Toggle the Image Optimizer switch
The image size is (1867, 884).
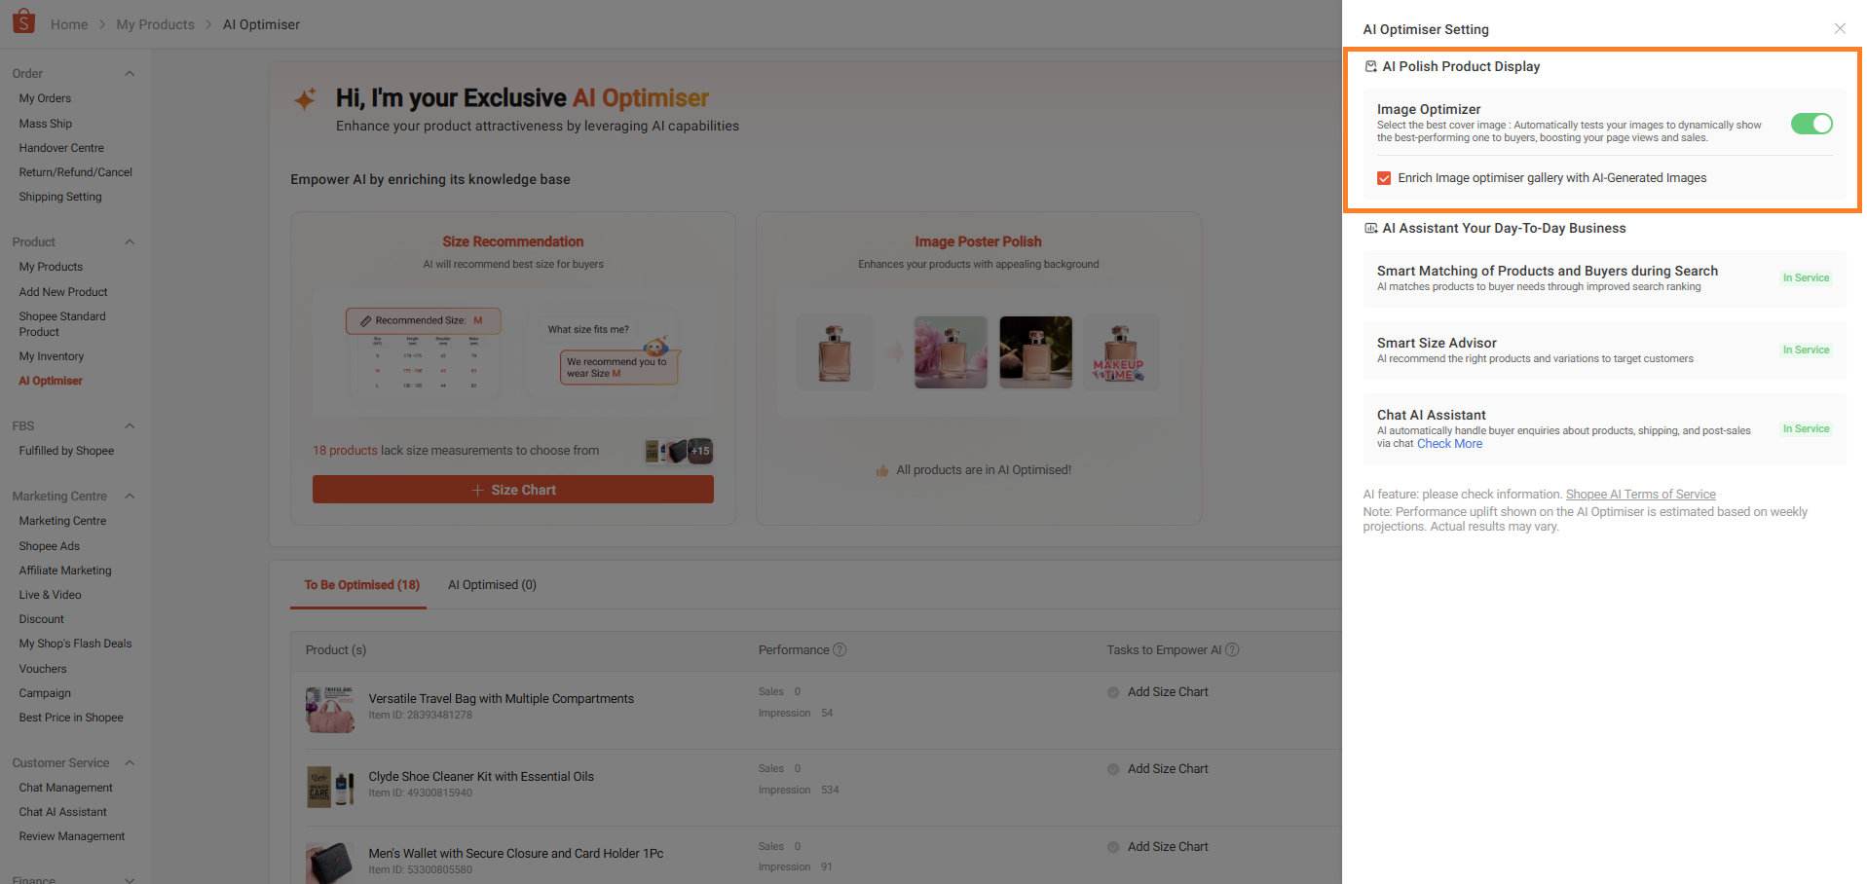click(x=1811, y=124)
